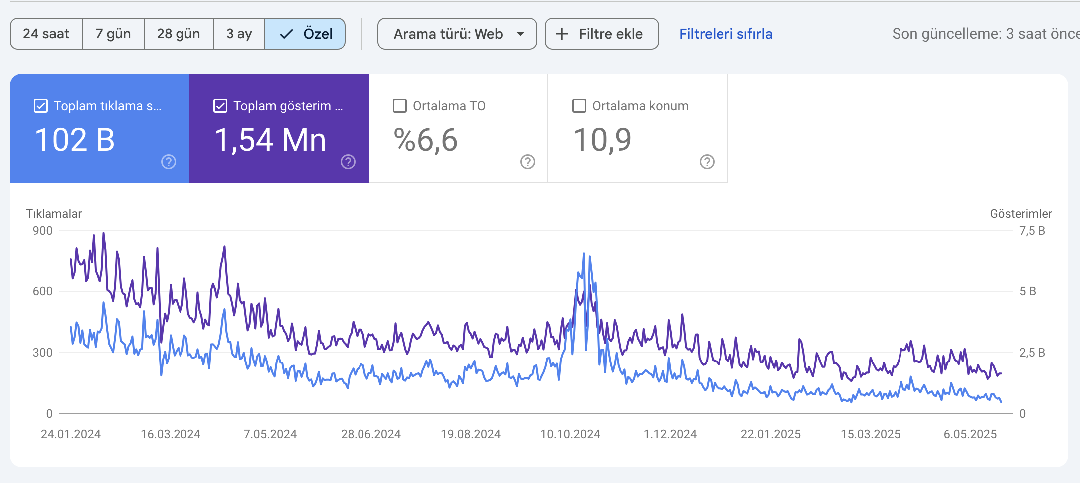
Task: Click the 19.08.2024 date label
Action: [x=471, y=434]
